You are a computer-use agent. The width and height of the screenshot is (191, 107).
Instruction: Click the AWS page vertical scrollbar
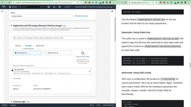(x=115, y=29)
